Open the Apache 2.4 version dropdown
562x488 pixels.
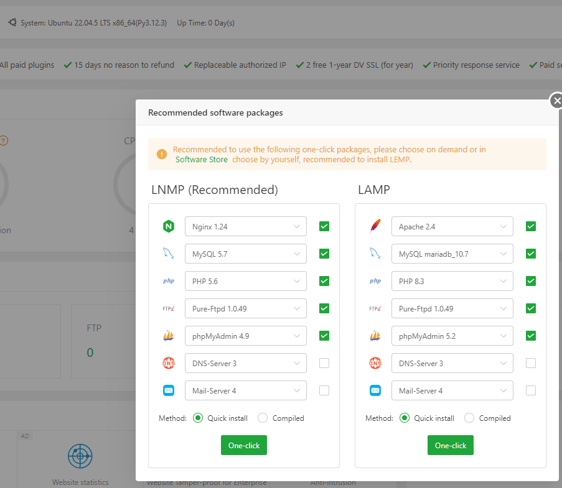(x=452, y=226)
